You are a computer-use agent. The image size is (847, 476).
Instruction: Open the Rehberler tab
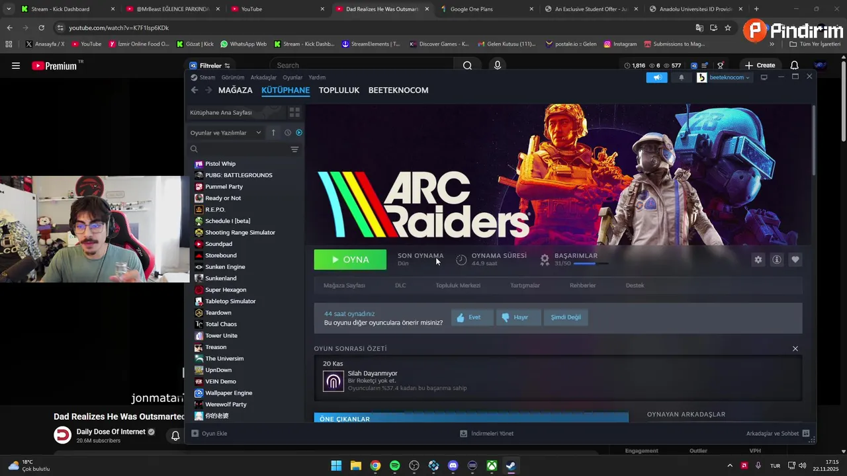[583, 286]
